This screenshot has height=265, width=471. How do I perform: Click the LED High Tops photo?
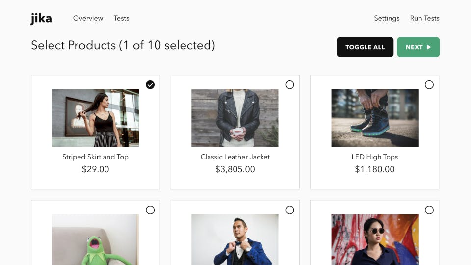[x=375, y=118]
